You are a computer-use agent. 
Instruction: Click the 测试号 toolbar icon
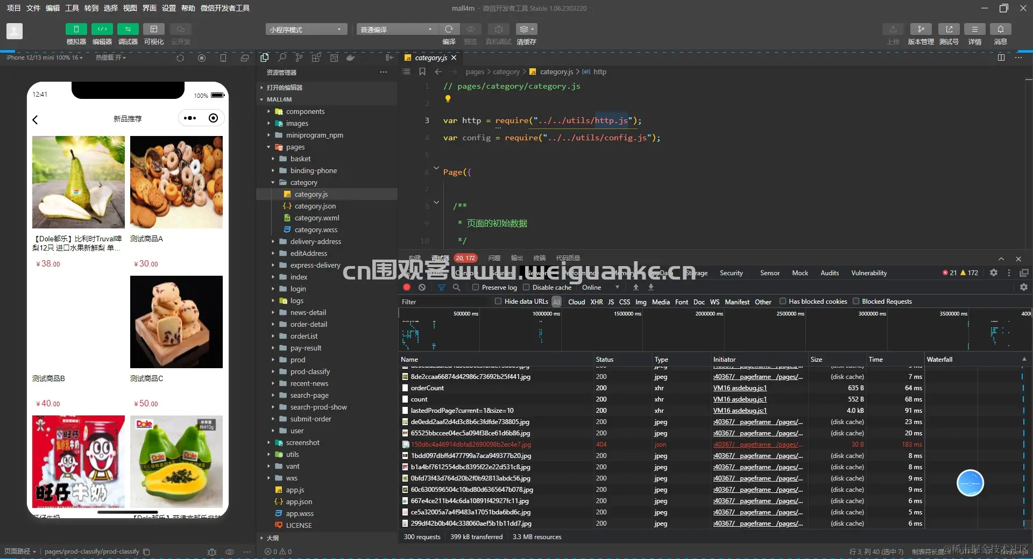tap(949, 29)
